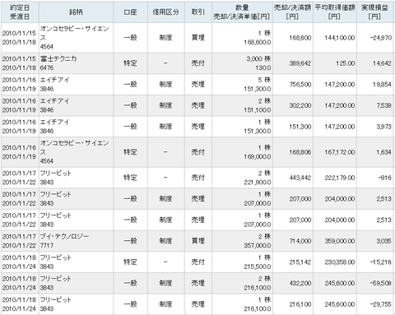This screenshot has width=395, height=315.
Task: Click the quantity cell with unit price 221,900.0
Action: point(242,178)
